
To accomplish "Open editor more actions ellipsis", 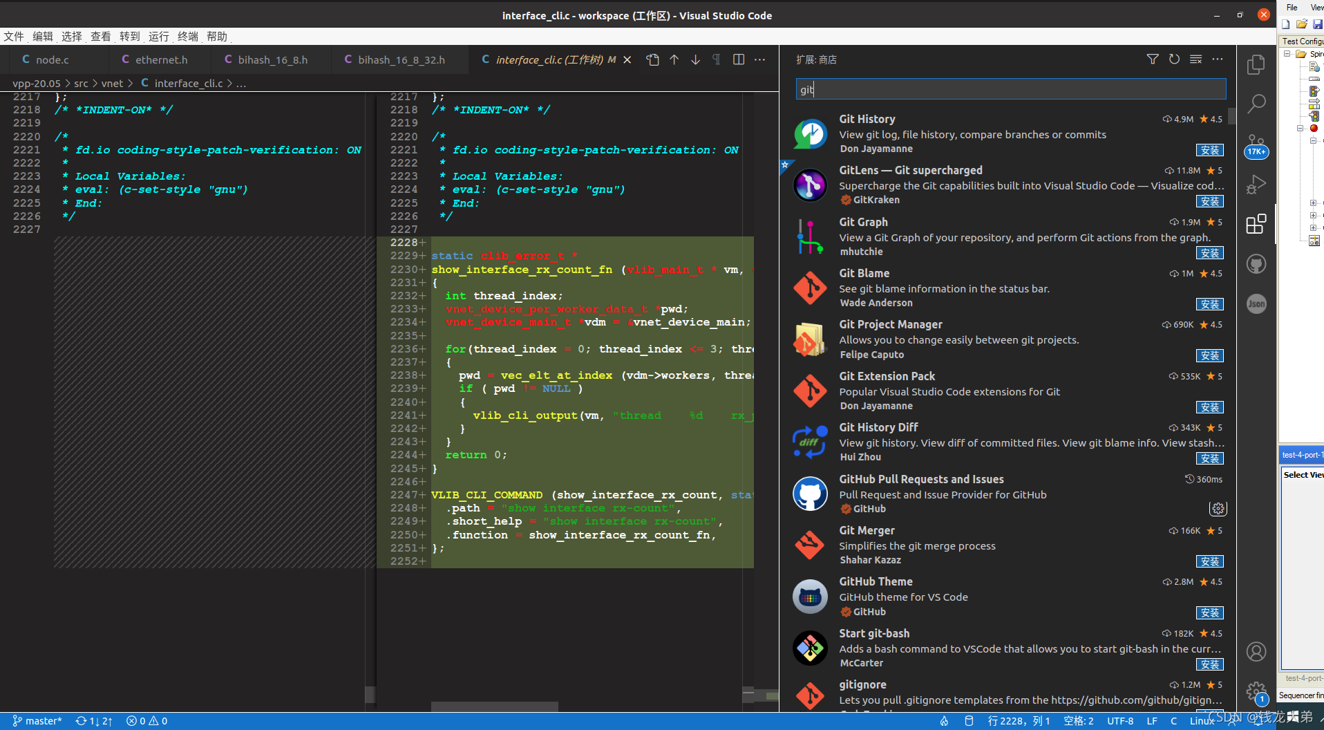I will (x=760, y=60).
